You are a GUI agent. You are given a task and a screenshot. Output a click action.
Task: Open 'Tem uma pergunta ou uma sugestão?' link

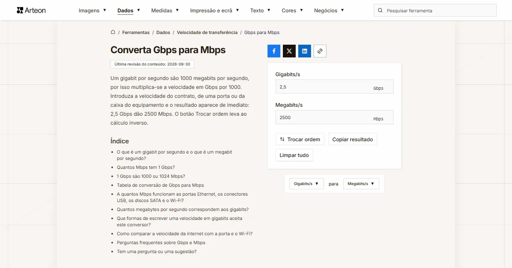pyautogui.click(x=157, y=251)
